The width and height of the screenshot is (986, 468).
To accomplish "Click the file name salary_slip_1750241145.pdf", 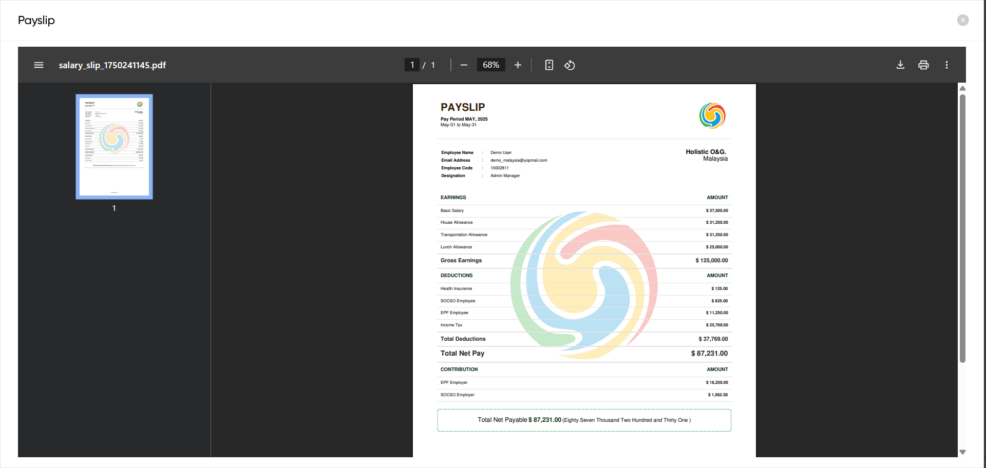I will coord(112,65).
